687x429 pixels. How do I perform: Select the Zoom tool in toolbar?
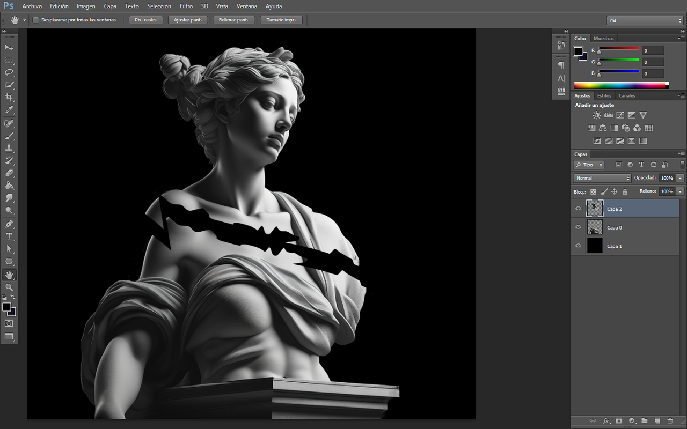(9, 287)
